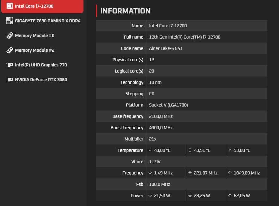Click the GPU icon for Intel UHD Graphics 770

(10, 65)
